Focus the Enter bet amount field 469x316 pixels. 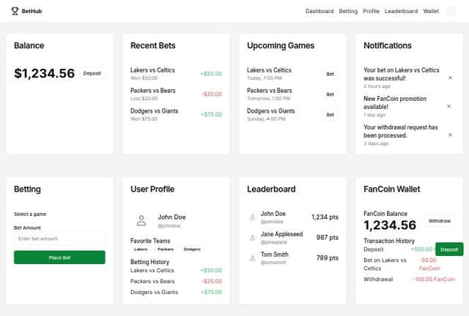(x=59, y=238)
